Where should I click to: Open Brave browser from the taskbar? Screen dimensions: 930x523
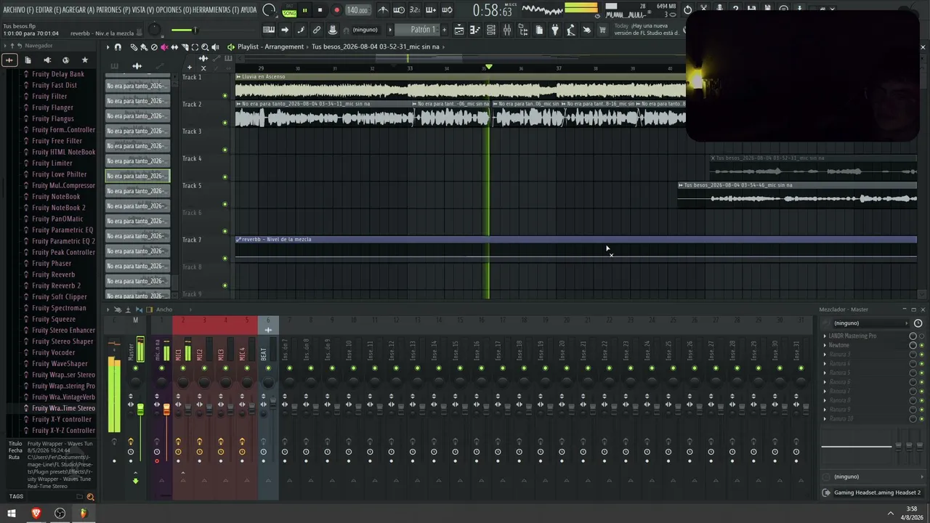tap(36, 513)
